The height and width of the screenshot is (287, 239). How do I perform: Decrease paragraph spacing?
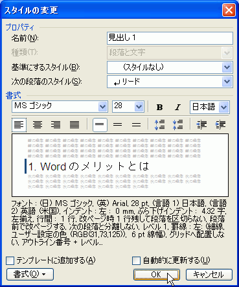click(178, 125)
